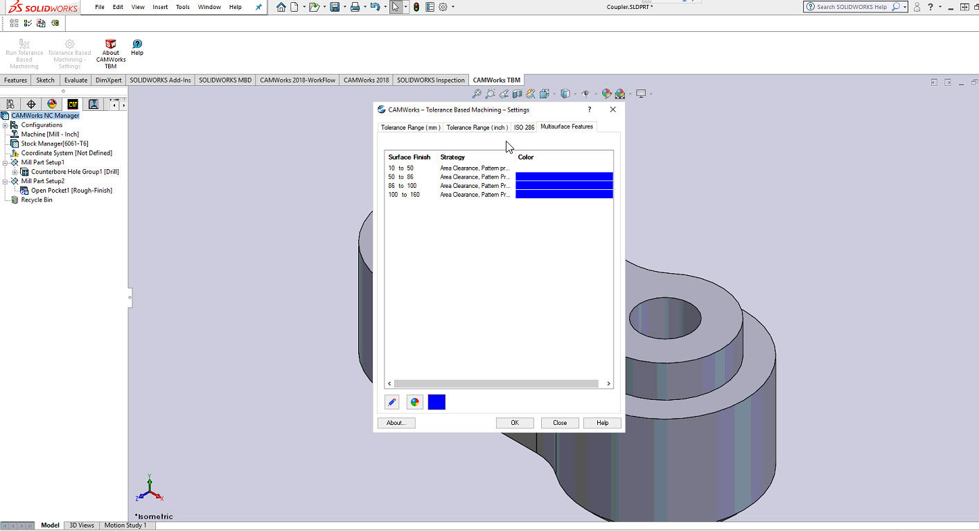Open Motion Study 1 tab
979x531 pixels.
(125, 525)
